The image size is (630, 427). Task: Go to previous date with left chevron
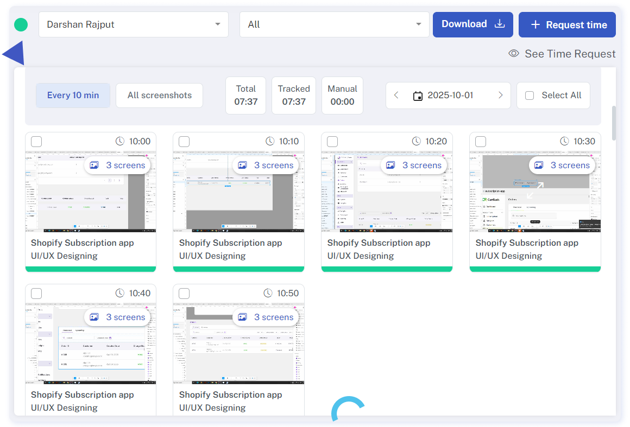click(x=396, y=95)
